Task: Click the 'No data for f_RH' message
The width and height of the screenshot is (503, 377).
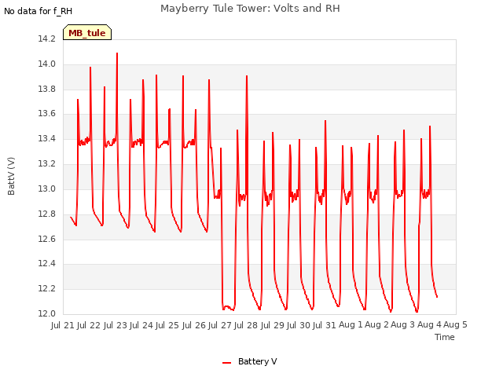Action: tap(39, 11)
